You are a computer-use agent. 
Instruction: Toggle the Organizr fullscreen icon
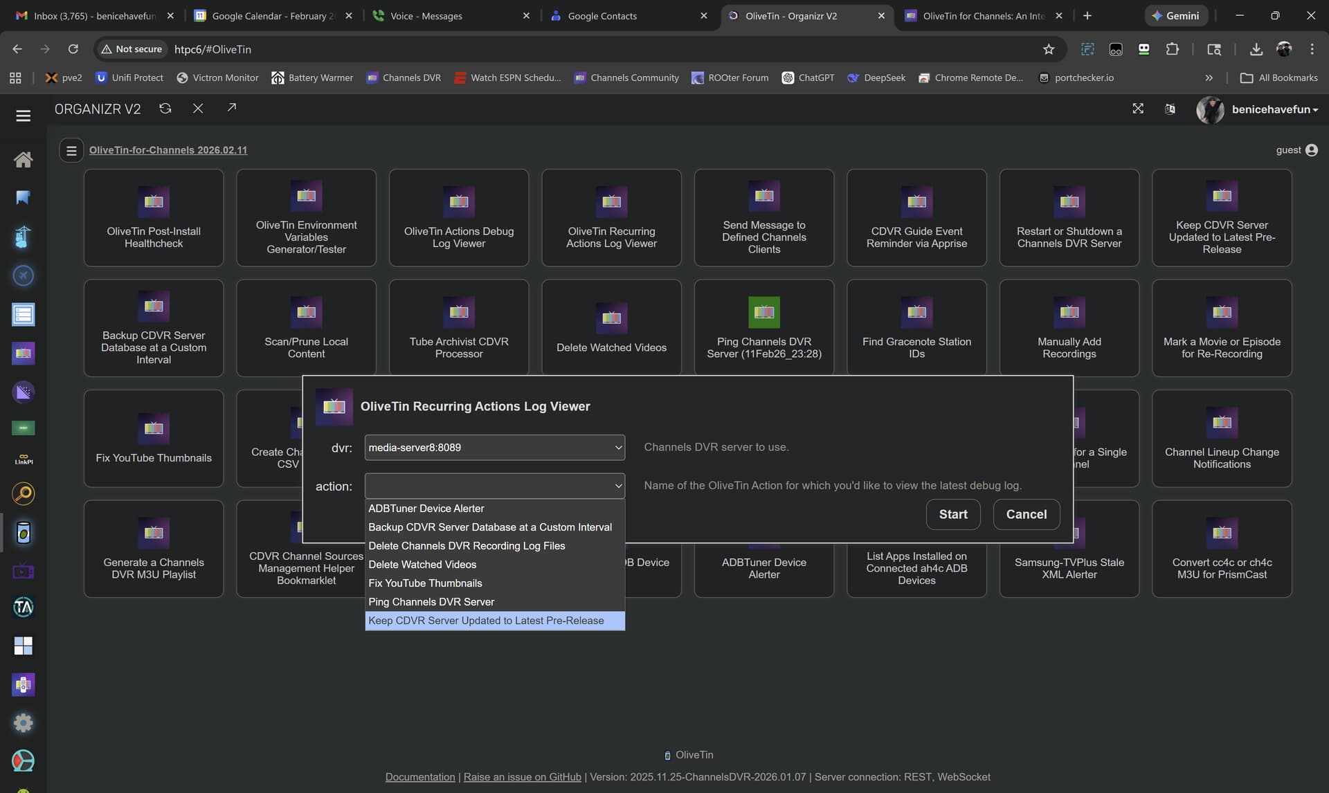1138,109
